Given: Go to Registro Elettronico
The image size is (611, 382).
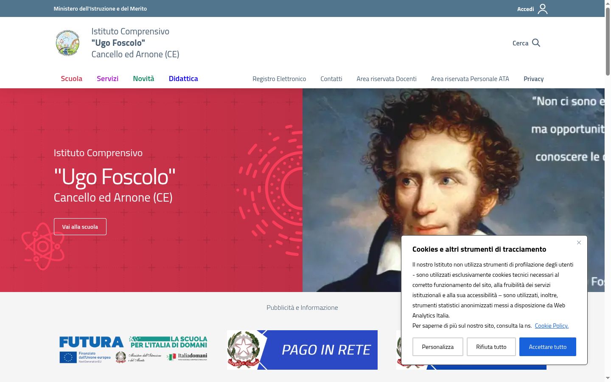Looking at the screenshot, I should pos(279,79).
